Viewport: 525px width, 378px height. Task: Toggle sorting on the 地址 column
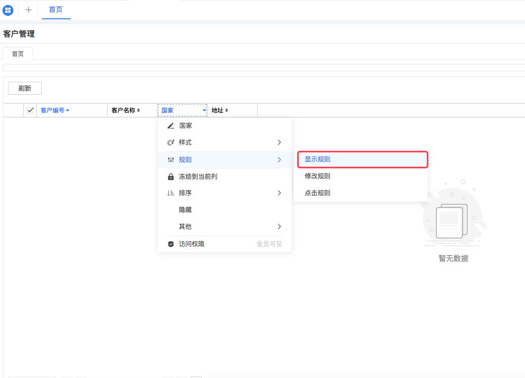[226, 110]
